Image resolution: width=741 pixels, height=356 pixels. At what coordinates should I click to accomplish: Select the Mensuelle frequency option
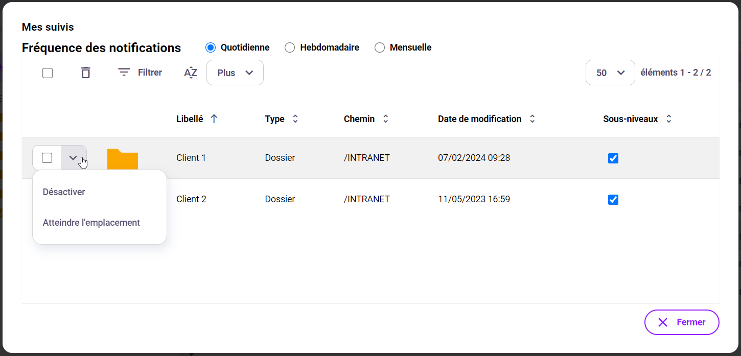click(380, 48)
